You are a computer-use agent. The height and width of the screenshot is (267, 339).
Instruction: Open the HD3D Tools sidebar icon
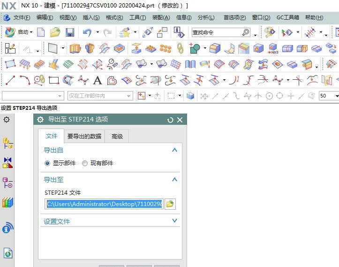(8, 228)
